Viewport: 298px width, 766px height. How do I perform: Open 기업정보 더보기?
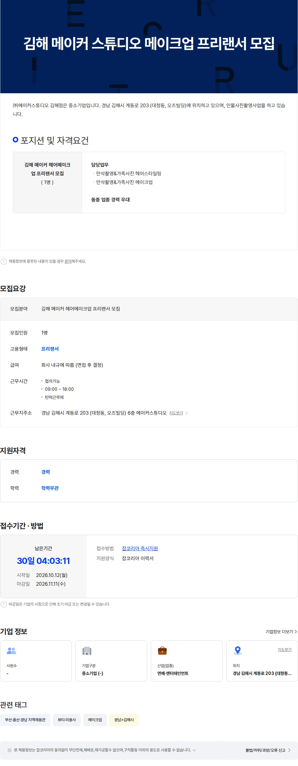[x=279, y=632]
